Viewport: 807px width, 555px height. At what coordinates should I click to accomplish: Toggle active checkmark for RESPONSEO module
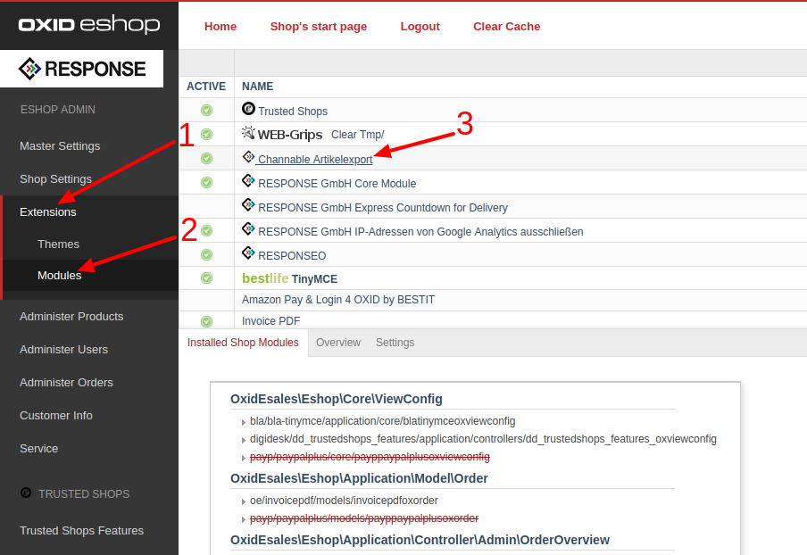pyautogui.click(x=206, y=254)
